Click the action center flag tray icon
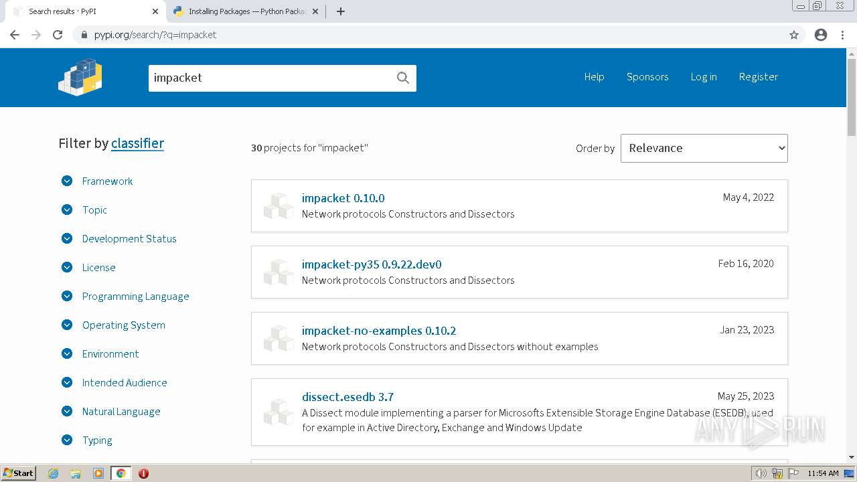The image size is (857, 482). (793, 473)
